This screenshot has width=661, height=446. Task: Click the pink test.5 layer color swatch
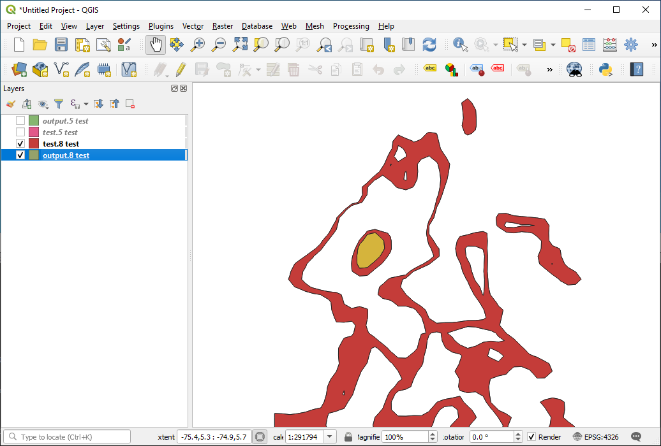point(34,133)
